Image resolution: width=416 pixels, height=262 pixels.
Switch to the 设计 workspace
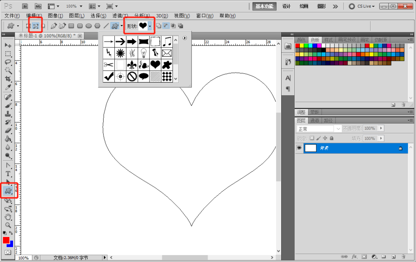tap(286, 6)
